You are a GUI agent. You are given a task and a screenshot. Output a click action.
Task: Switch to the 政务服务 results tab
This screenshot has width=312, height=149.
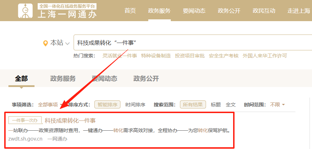point(63,79)
